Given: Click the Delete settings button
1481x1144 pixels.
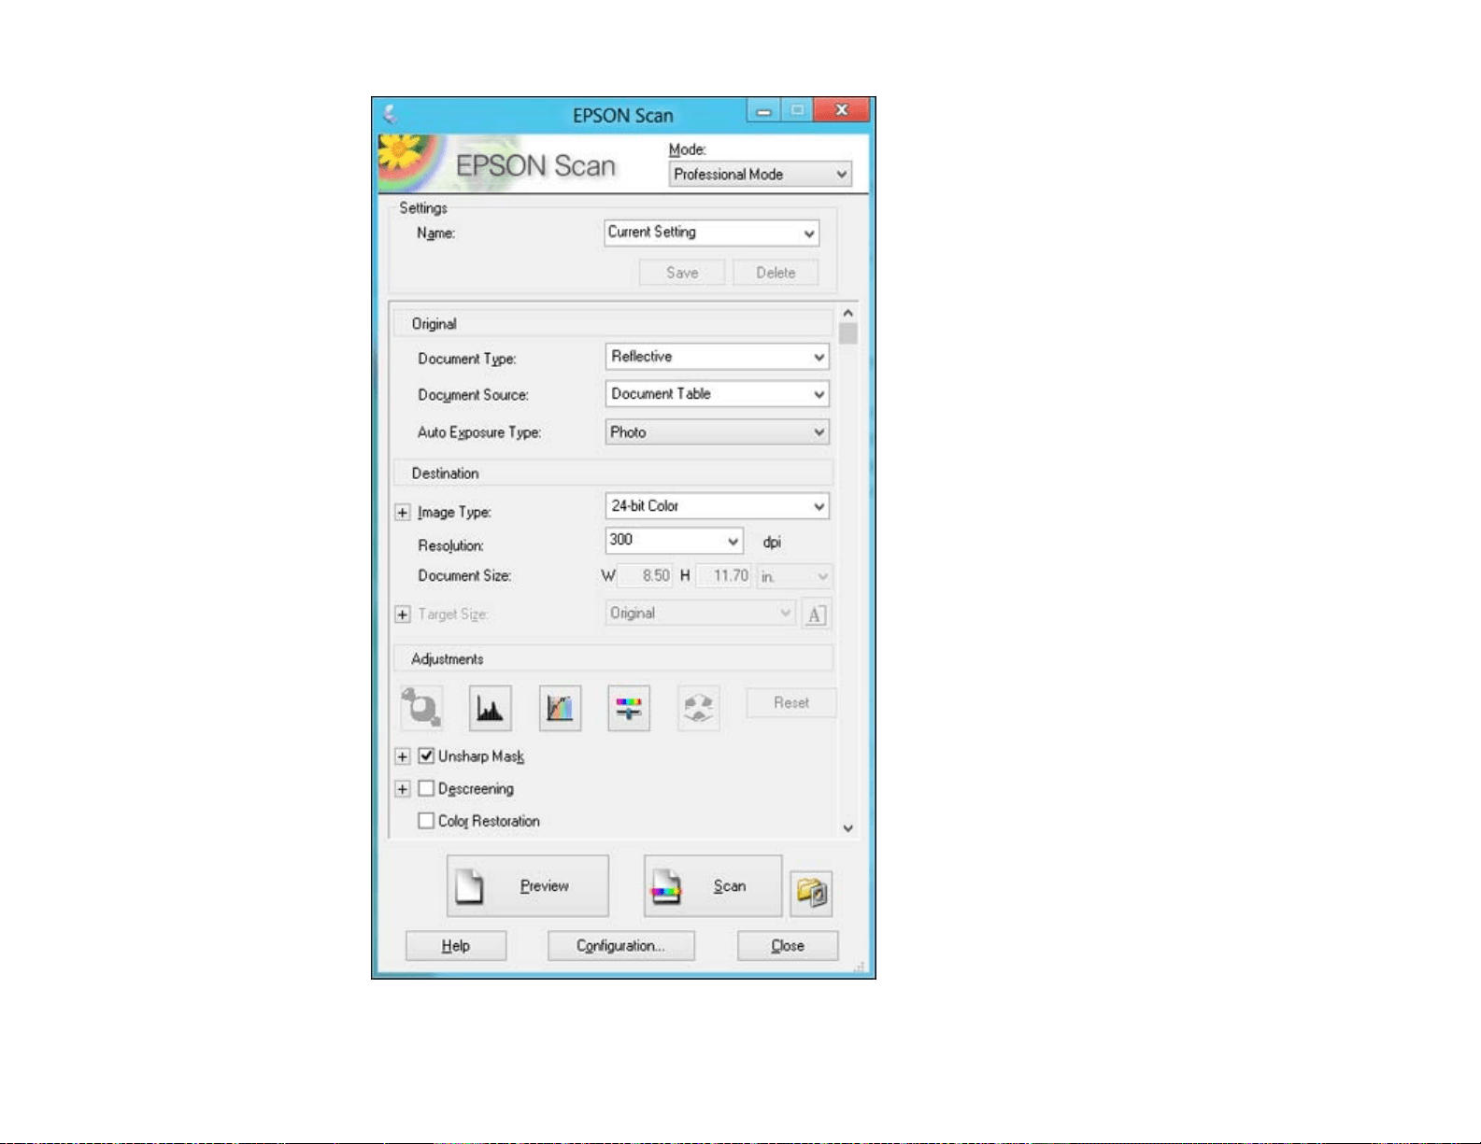Looking at the screenshot, I should 776,273.
